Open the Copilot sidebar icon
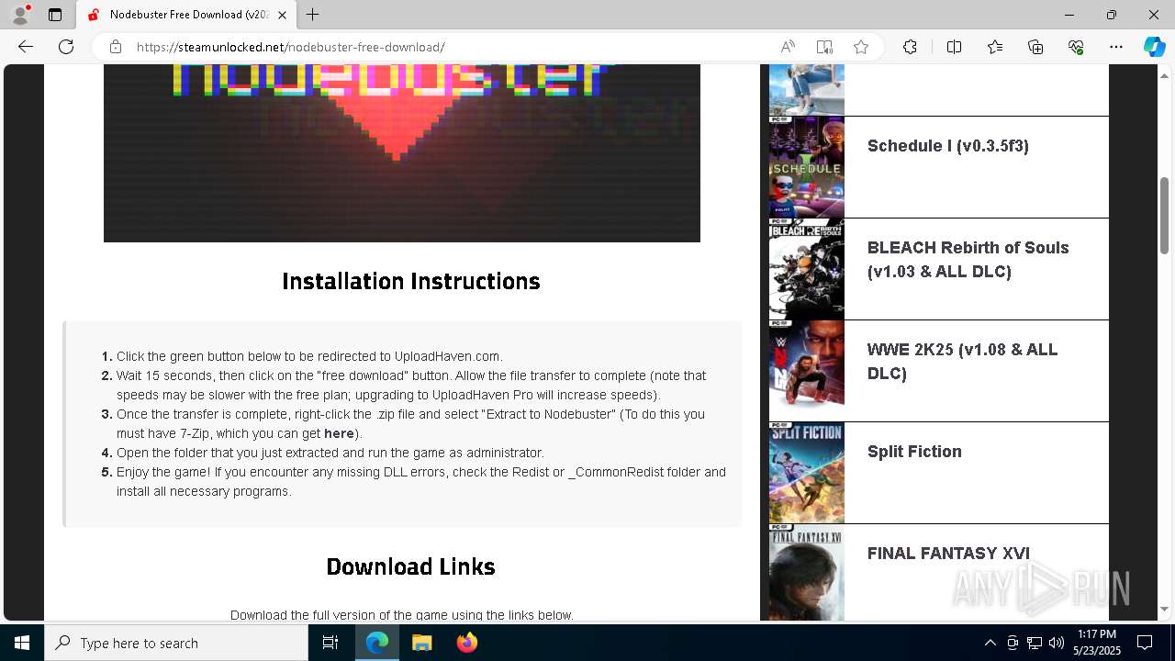The image size is (1175, 661). [1154, 47]
